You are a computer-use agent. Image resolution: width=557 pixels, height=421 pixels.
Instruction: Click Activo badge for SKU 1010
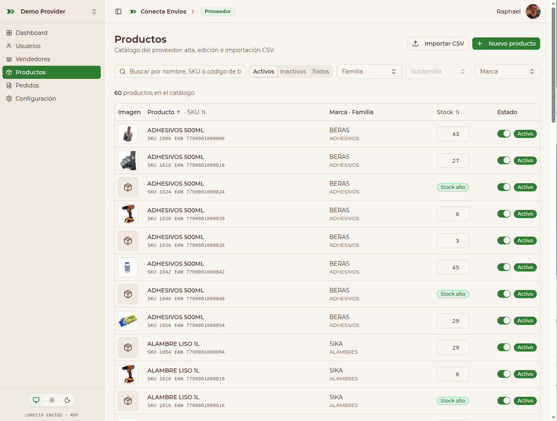pos(525,374)
